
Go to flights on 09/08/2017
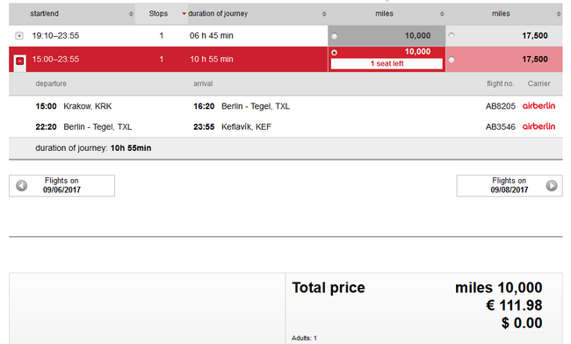(x=510, y=185)
